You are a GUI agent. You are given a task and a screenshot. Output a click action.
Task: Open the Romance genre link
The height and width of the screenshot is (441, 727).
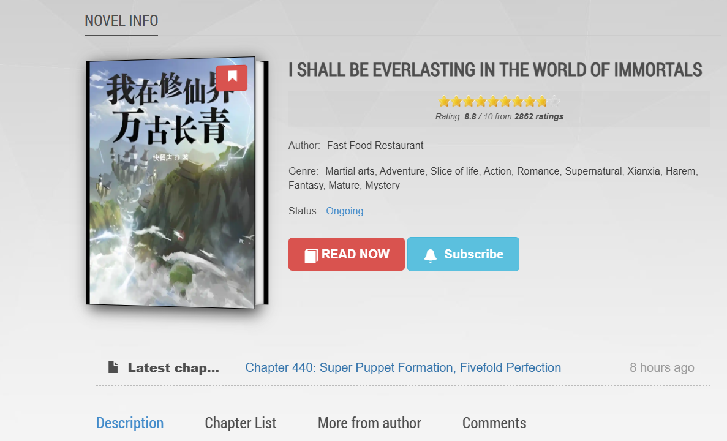click(x=538, y=171)
